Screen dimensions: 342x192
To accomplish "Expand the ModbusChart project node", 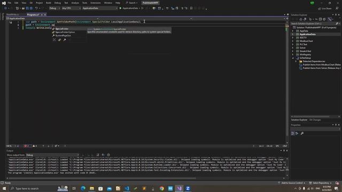I will (293, 41).
